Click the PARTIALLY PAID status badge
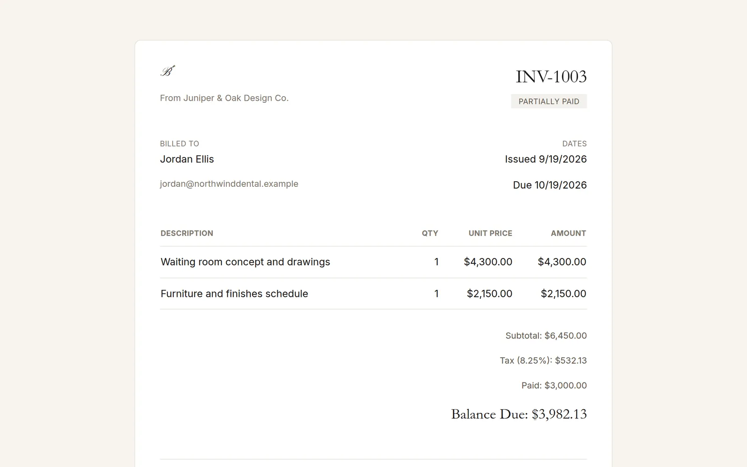Viewport: 747px width, 467px height. (549, 101)
